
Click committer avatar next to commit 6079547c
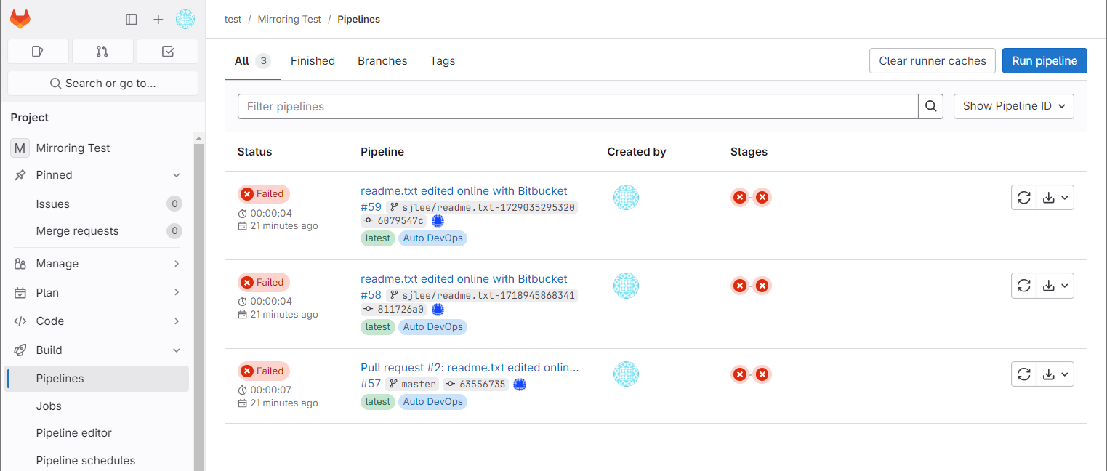[x=438, y=221]
